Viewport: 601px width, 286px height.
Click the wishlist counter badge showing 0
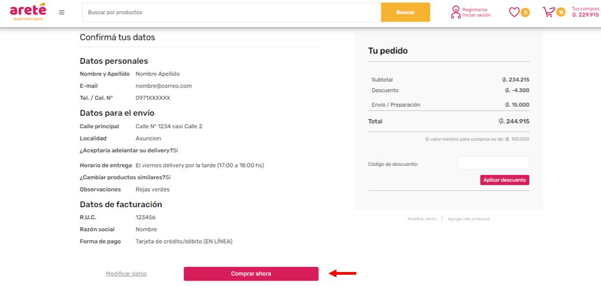[x=525, y=12]
